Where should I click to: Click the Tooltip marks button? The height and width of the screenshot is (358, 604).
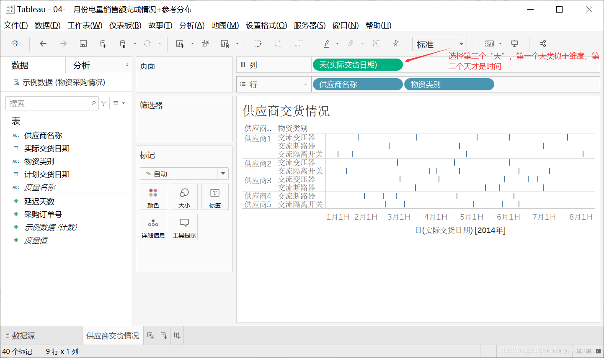(184, 227)
